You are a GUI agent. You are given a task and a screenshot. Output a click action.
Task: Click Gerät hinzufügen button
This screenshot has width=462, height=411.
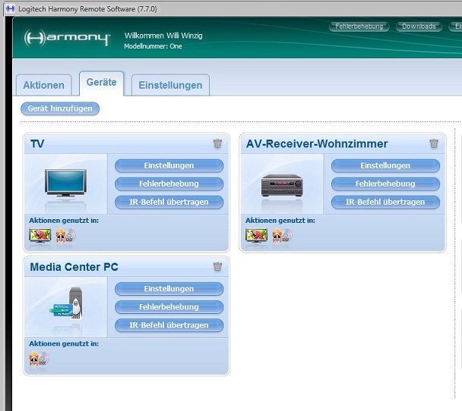coord(60,108)
